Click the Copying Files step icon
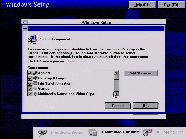 coord(147,132)
